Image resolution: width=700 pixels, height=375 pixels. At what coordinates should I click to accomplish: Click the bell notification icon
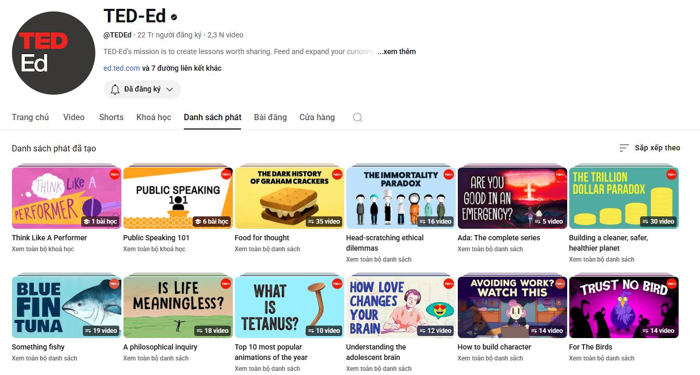[x=115, y=89]
